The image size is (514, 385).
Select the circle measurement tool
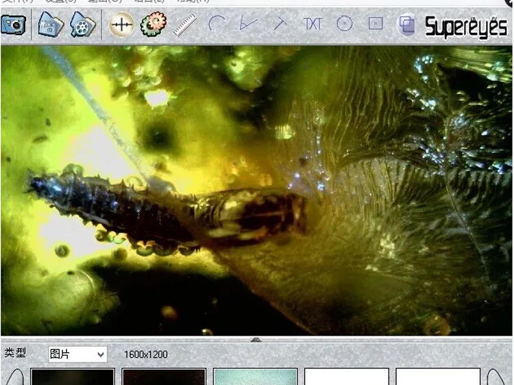(x=344, y=24)
